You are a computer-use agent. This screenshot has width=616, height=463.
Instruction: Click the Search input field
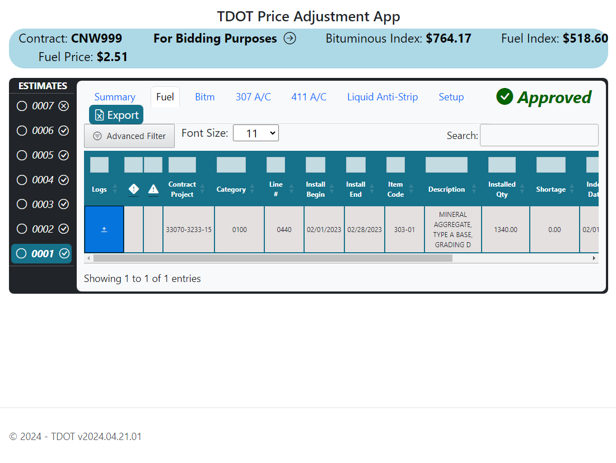coord(539,135)
